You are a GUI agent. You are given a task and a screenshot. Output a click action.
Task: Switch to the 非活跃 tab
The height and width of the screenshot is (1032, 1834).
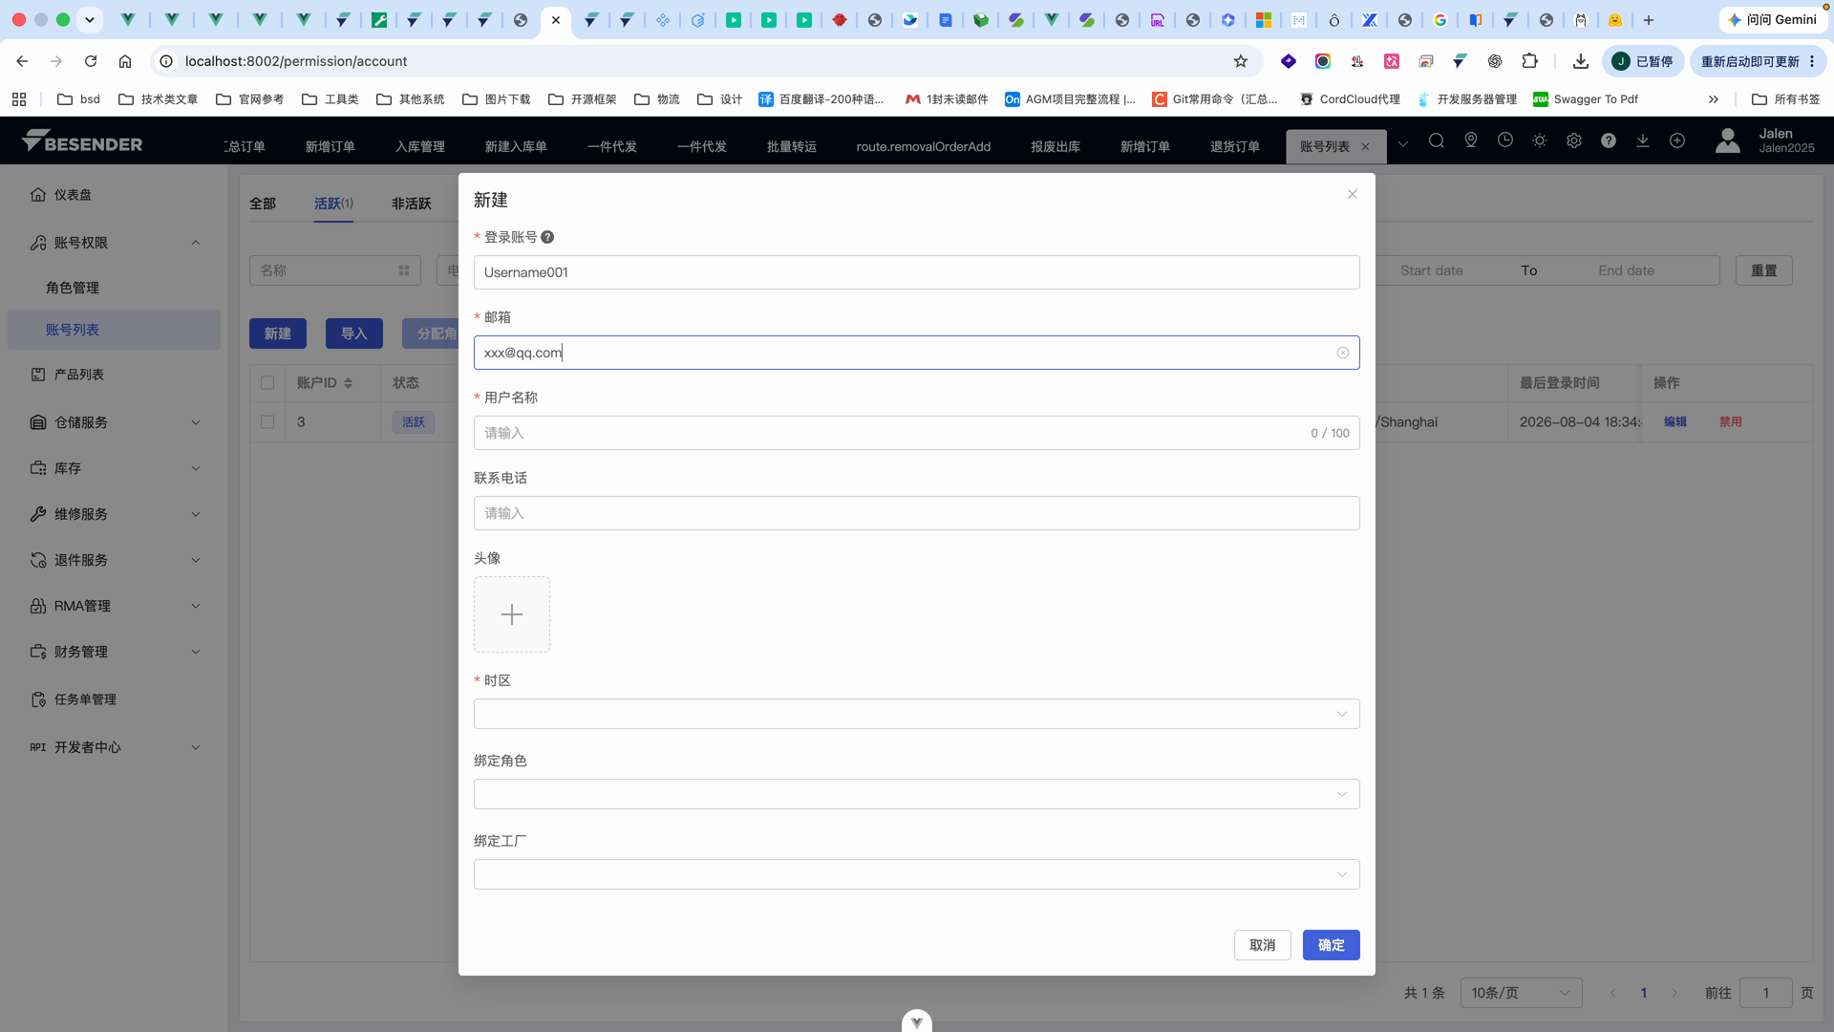[x=412, y=204]
